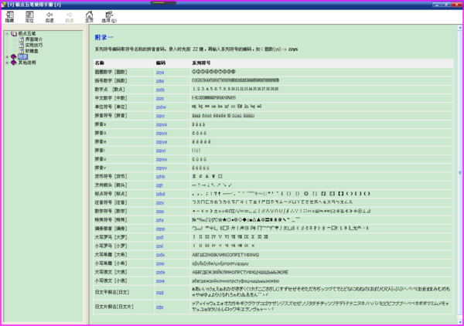Click the zzdl code
Viewport: 464px width, 326px height.
[x=160, y=237]
